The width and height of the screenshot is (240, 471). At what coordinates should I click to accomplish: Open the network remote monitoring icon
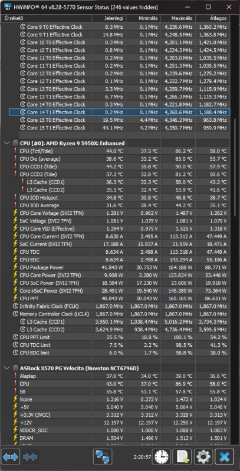pyautogui.click(x=103, y=457)
